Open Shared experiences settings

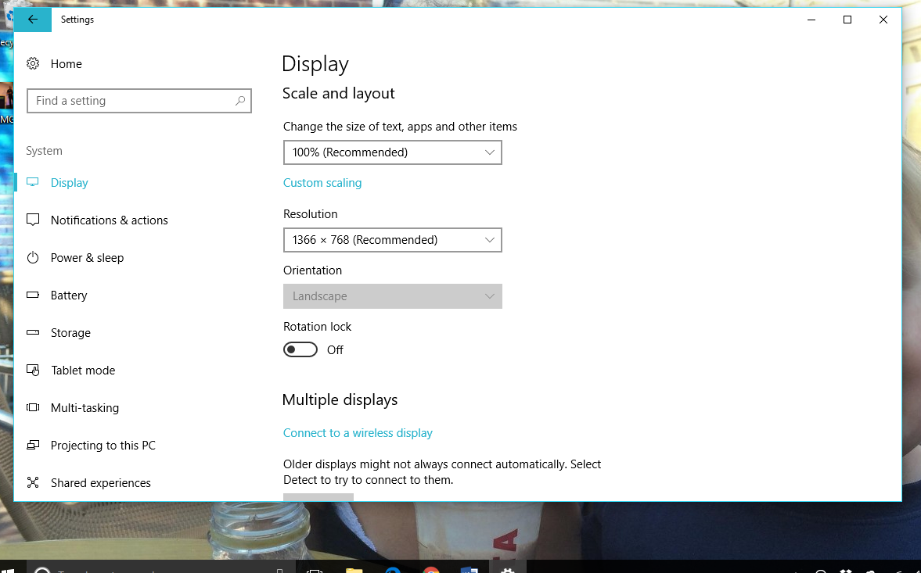(100, 482)
